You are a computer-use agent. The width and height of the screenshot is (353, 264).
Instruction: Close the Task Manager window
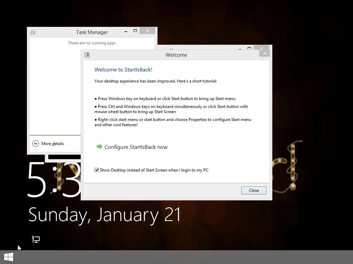tap(148, 31)
